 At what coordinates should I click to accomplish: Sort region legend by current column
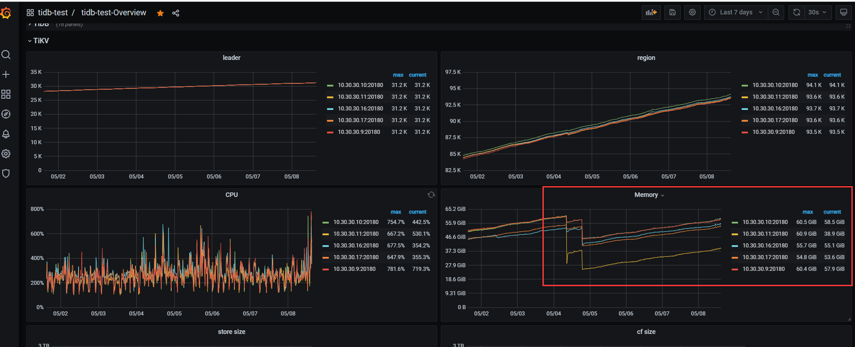[832, 75]
